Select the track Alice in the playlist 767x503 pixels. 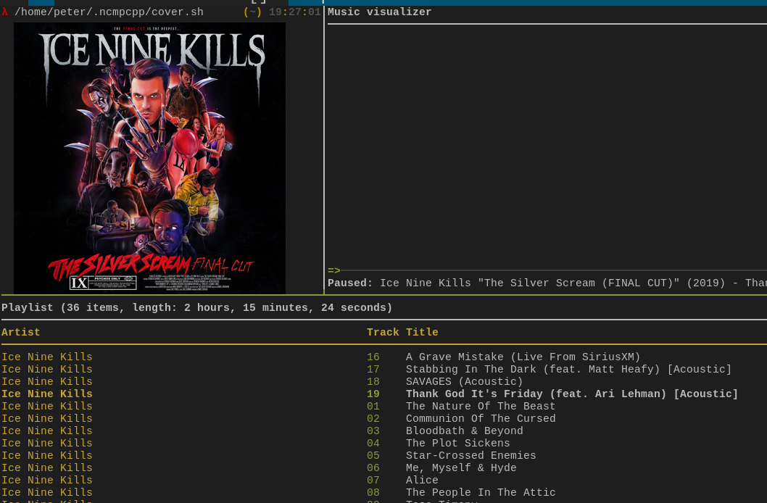(422, 481)
